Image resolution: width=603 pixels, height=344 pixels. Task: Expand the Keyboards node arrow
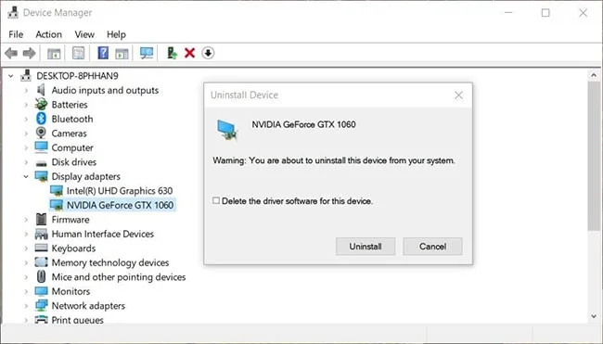coord(26,248)
